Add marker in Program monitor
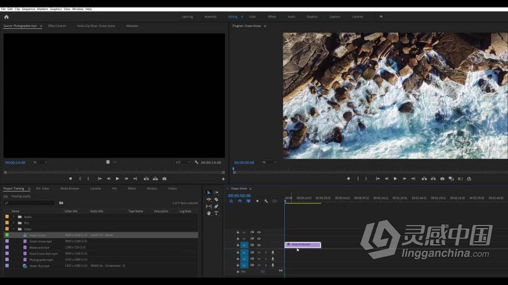The height and width of the screenshot is (285, 508). (x=349, y=179)
